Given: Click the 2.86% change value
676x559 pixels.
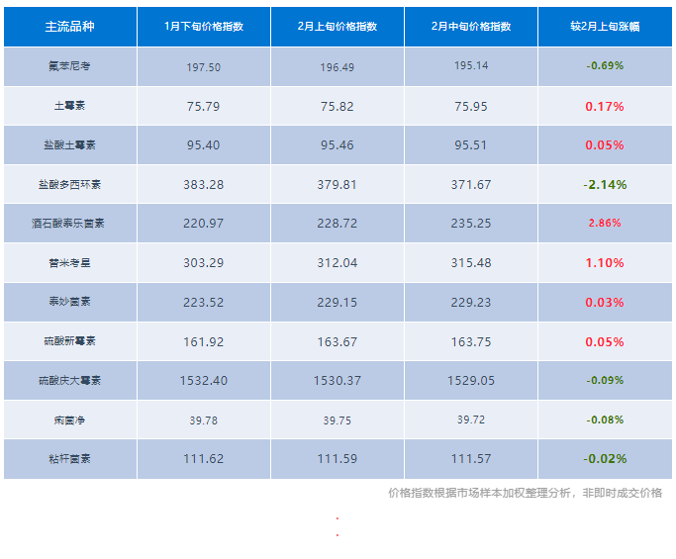Looking at the screenshot, I should [x=605, y=223].
